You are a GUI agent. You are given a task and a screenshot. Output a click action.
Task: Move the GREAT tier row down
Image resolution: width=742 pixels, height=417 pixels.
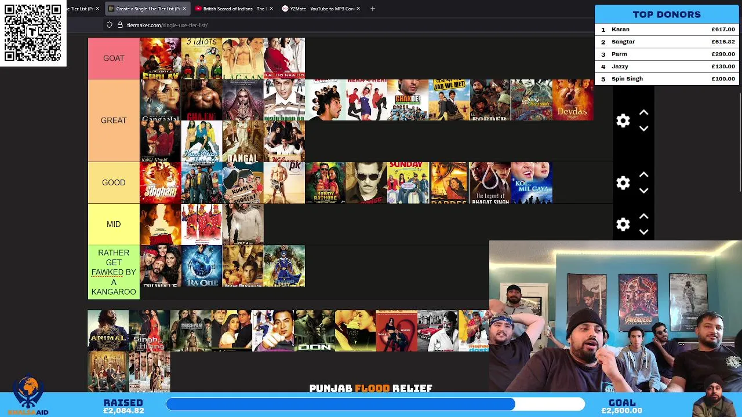pyautogui.click(x=643, y=129)
